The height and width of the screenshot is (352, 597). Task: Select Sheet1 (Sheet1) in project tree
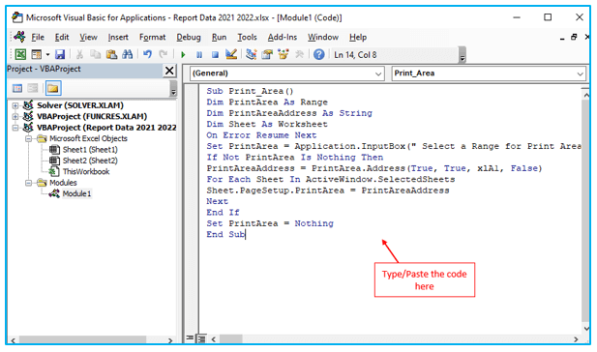coord(90,150)
